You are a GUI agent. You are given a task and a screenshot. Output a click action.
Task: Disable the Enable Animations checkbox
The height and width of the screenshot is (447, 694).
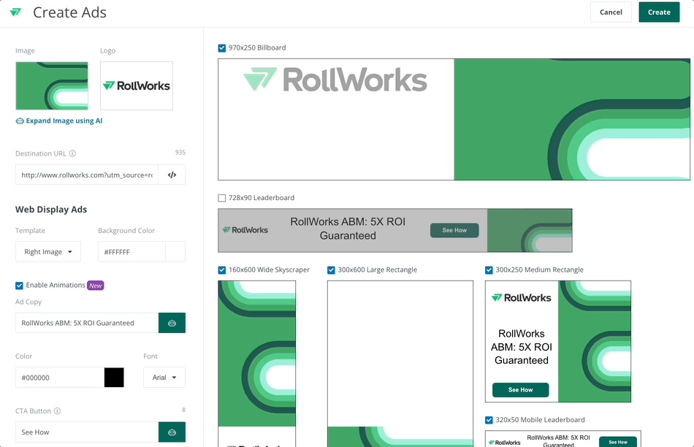[x=19, y=286]
